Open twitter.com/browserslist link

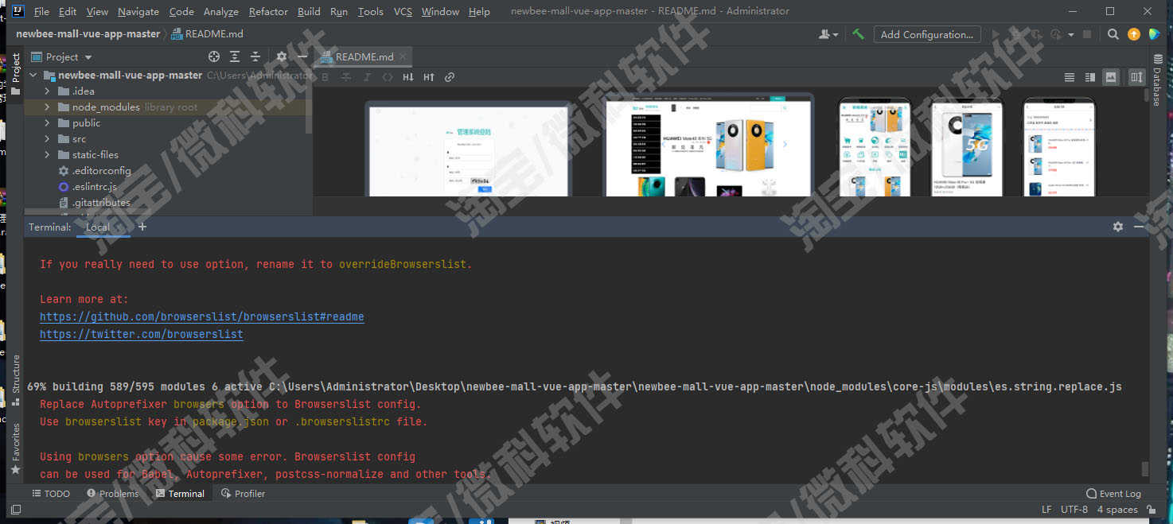point(142,334)
